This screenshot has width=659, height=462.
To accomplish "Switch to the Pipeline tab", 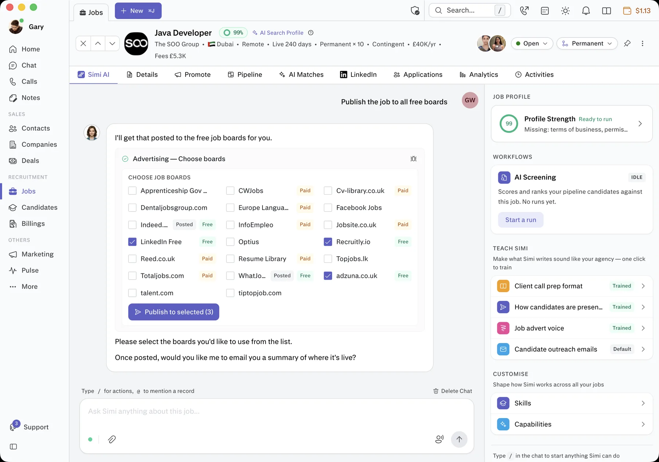I will pyautogui.click(x=245, y=75).
